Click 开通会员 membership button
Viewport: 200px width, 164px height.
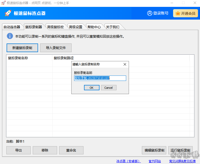186,13
